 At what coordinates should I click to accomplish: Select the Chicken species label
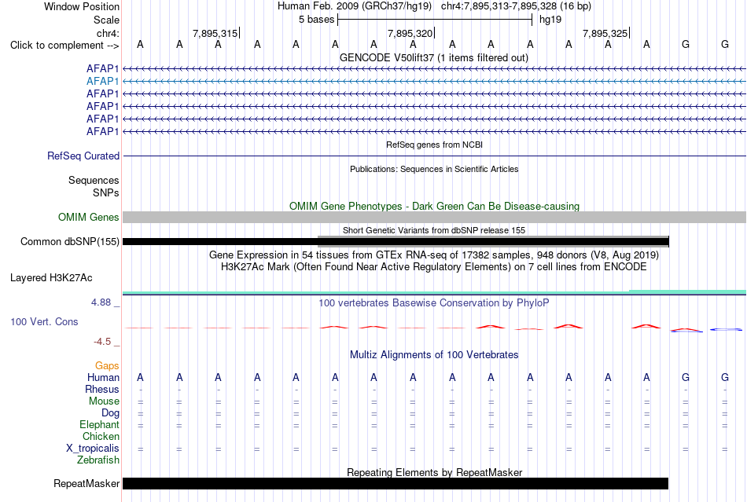pyautogui.click(x=101, y=436)
